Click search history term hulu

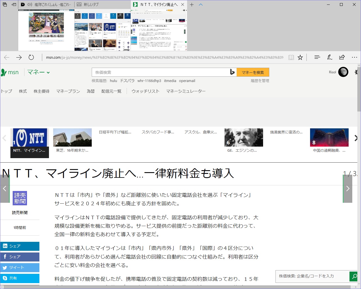click(113, 81)
